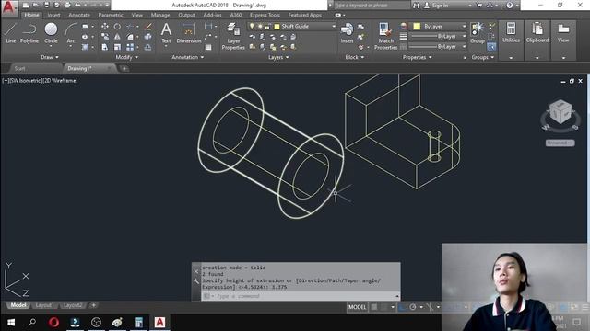Expand the Modify panel
Image resolution: width=590 pixels, height=331 pixels.
[127, 57]
